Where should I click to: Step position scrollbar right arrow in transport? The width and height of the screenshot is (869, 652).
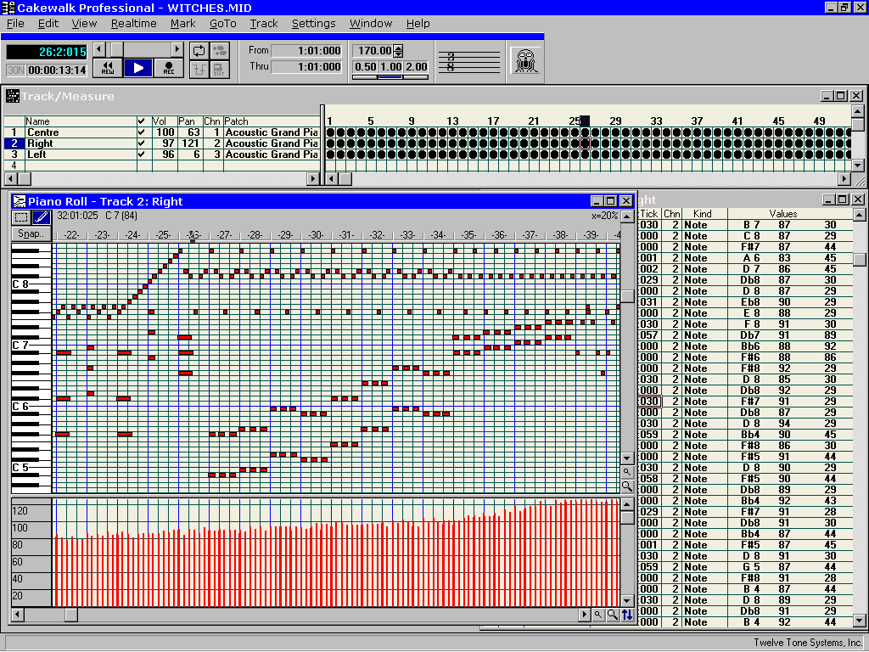(177, 49)
